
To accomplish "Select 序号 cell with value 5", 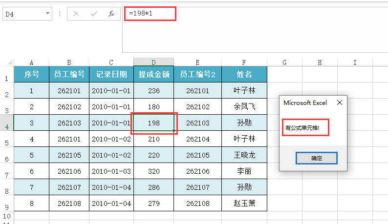I will 31,155.
